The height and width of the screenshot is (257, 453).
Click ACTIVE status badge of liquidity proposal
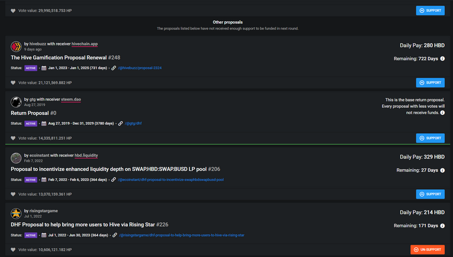(31, 180)
